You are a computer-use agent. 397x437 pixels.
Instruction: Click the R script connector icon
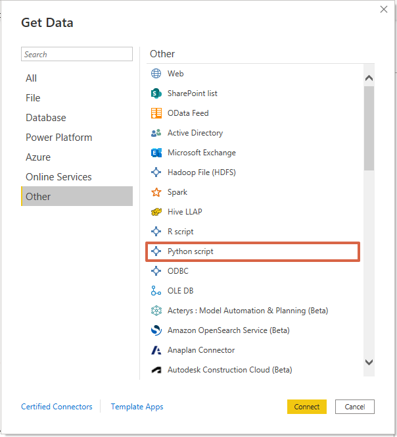[x=156, y=231]
